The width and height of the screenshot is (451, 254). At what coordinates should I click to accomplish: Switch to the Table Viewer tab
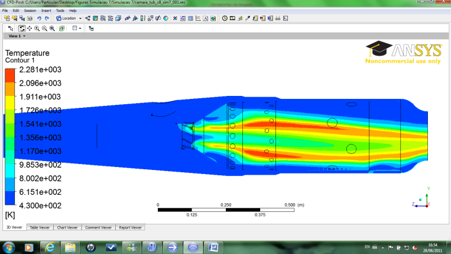[39, 227]
